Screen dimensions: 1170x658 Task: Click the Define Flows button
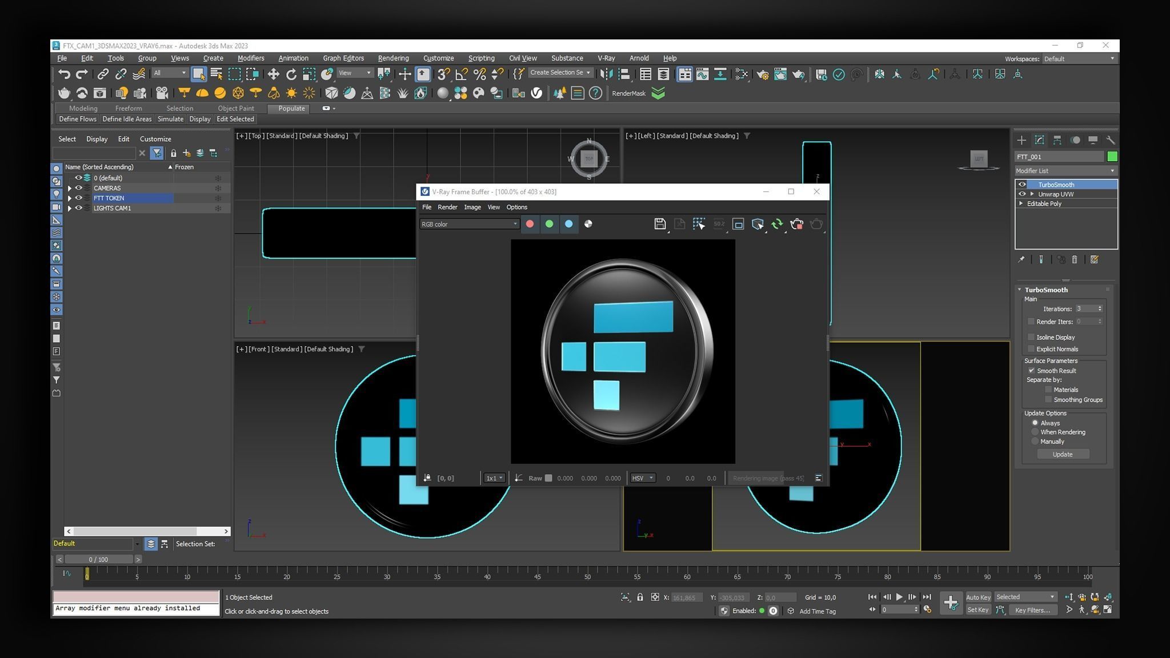(78, 119)
